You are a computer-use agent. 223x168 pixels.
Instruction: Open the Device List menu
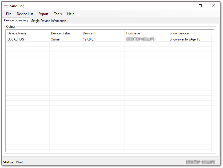tap(25, 14)
